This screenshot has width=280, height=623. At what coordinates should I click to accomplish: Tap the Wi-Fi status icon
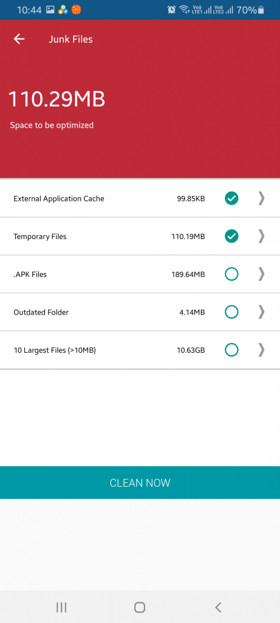click(184, 10)
